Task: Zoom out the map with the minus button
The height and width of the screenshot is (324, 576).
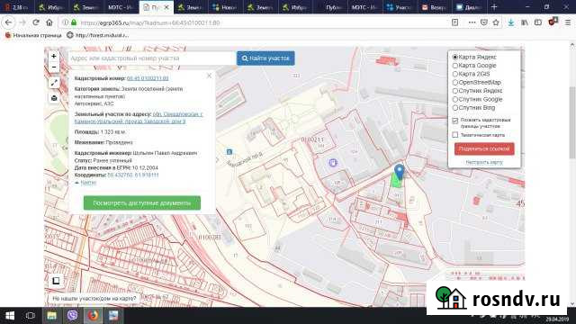Action: (x=54, y=67)
